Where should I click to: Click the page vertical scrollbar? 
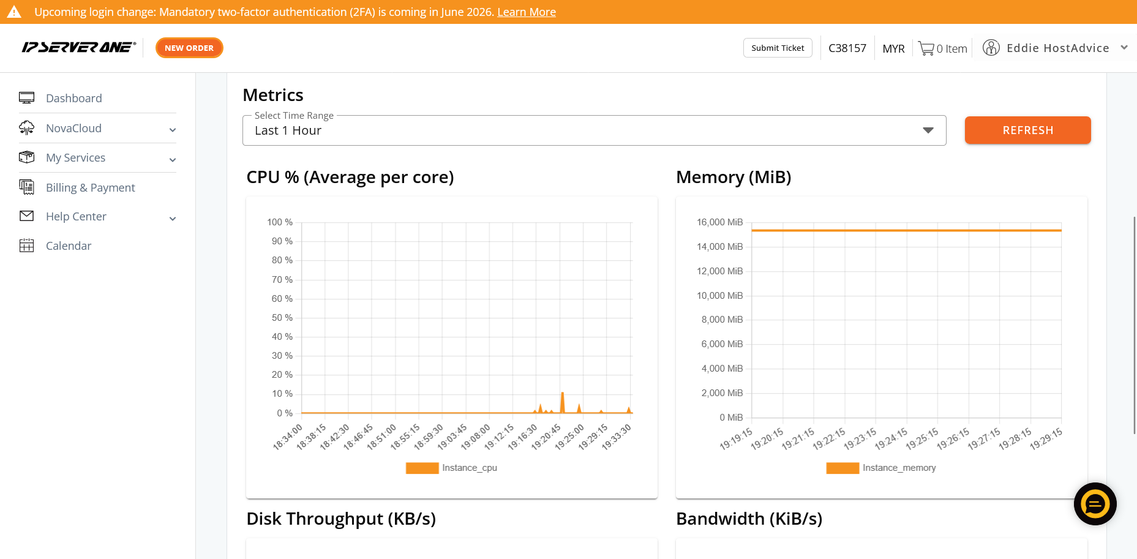click(x=1135, y=325)
